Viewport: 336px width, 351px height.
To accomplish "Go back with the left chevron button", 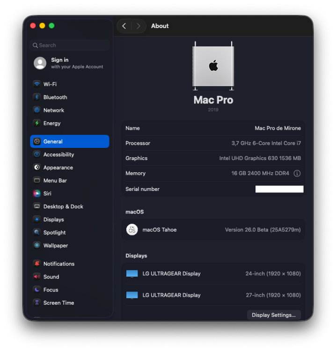I will (x=124, y=26).
